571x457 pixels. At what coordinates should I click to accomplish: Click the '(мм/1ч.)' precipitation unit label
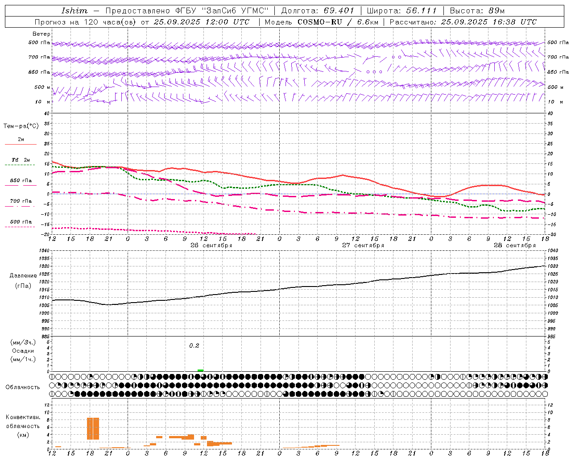click(23, 359)
